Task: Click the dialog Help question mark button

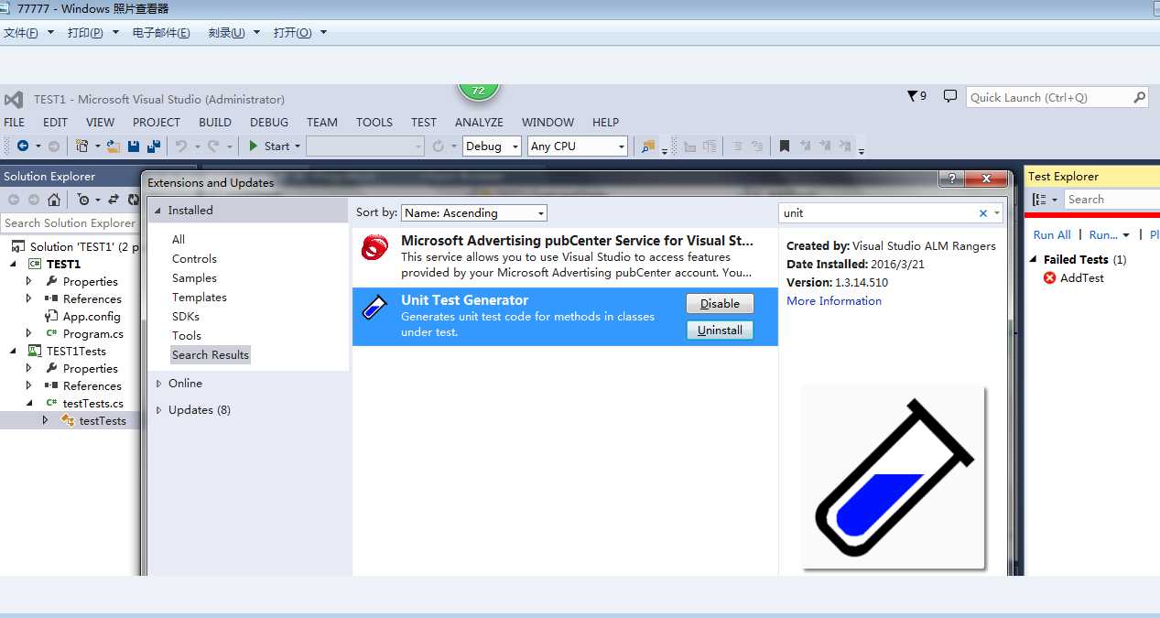Action: point(951,179)
